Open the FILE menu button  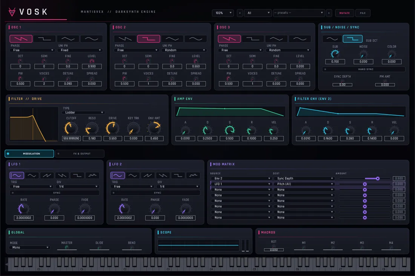pyautogui.click(x=363, y=13)
